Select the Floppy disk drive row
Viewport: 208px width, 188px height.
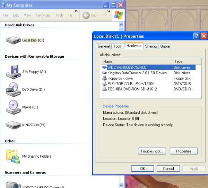pyautogui.click(x=148, y=78)
